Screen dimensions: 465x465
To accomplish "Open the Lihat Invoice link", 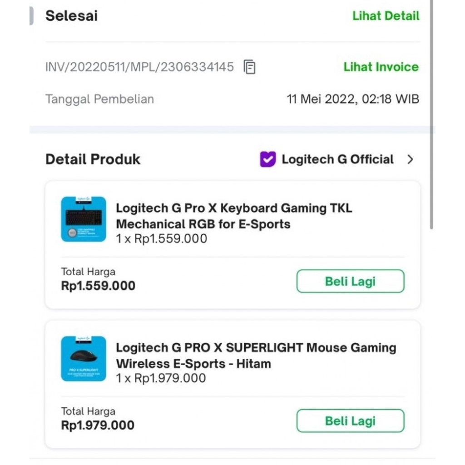I will point(381,67).
